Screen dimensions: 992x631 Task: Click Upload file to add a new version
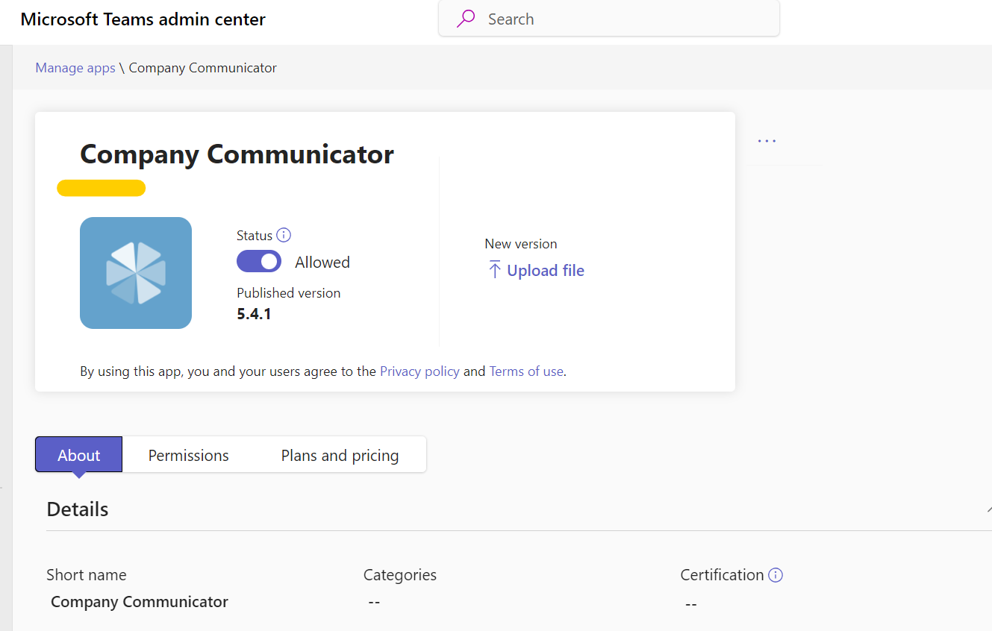click(545, 270)
